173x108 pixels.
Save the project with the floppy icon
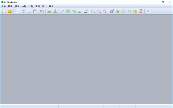(16, 11)
